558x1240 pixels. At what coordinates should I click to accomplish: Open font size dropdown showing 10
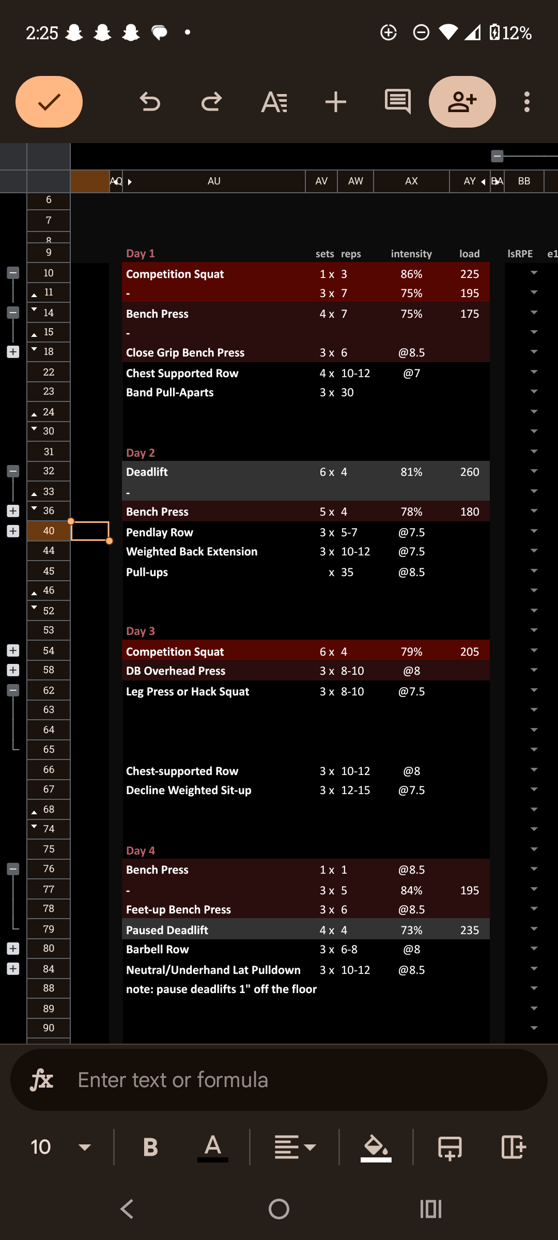[x=60, y=1147]
